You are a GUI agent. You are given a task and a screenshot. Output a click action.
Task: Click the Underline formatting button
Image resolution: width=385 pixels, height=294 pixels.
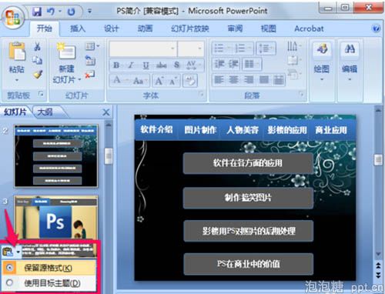coord(146,65)
